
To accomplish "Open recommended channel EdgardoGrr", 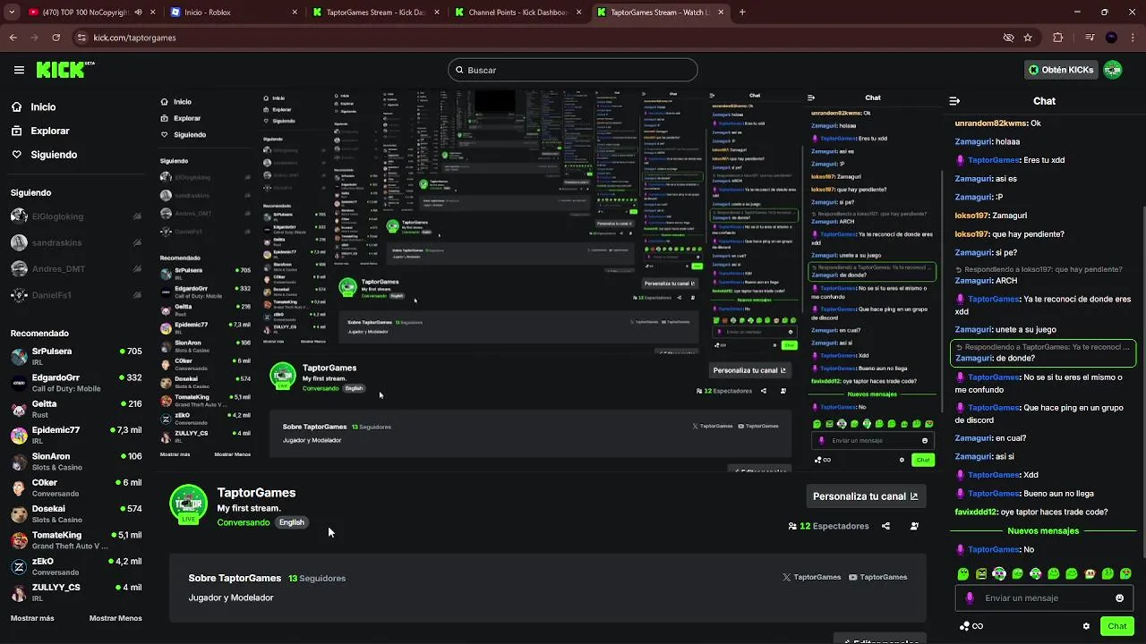I will point(76,383).
